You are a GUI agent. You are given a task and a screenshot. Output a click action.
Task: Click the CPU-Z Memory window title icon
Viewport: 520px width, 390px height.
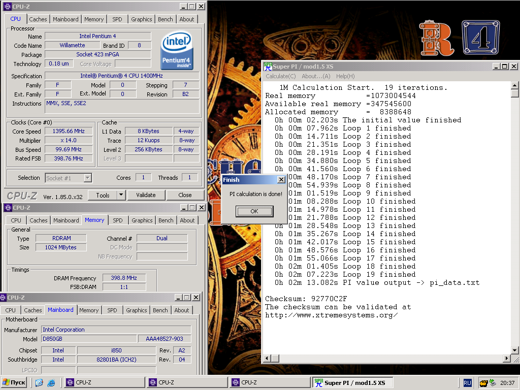8,208
